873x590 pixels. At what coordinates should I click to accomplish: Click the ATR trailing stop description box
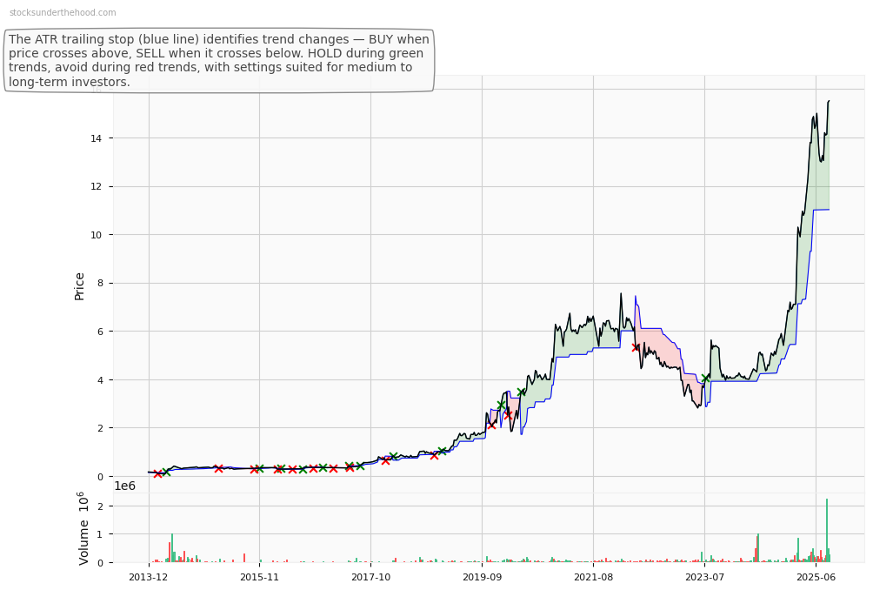click(x=219, y=60)
